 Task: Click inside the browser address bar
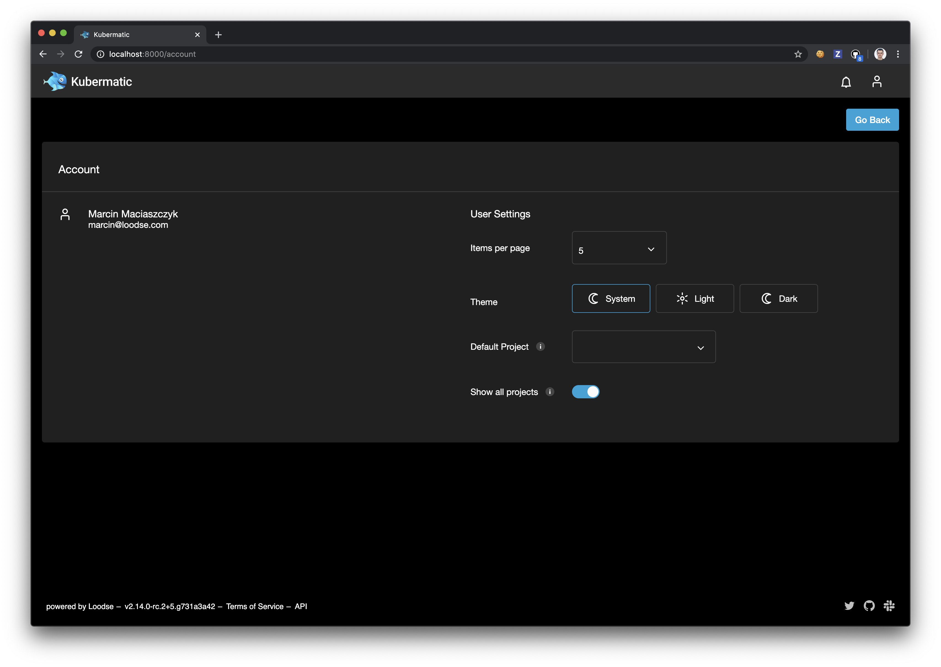pos(287,54)
